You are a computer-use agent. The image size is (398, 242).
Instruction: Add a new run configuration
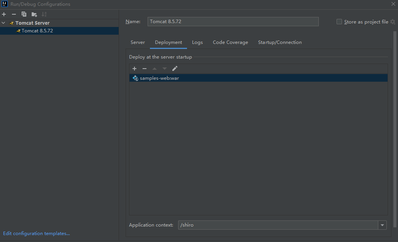[4, 14]
